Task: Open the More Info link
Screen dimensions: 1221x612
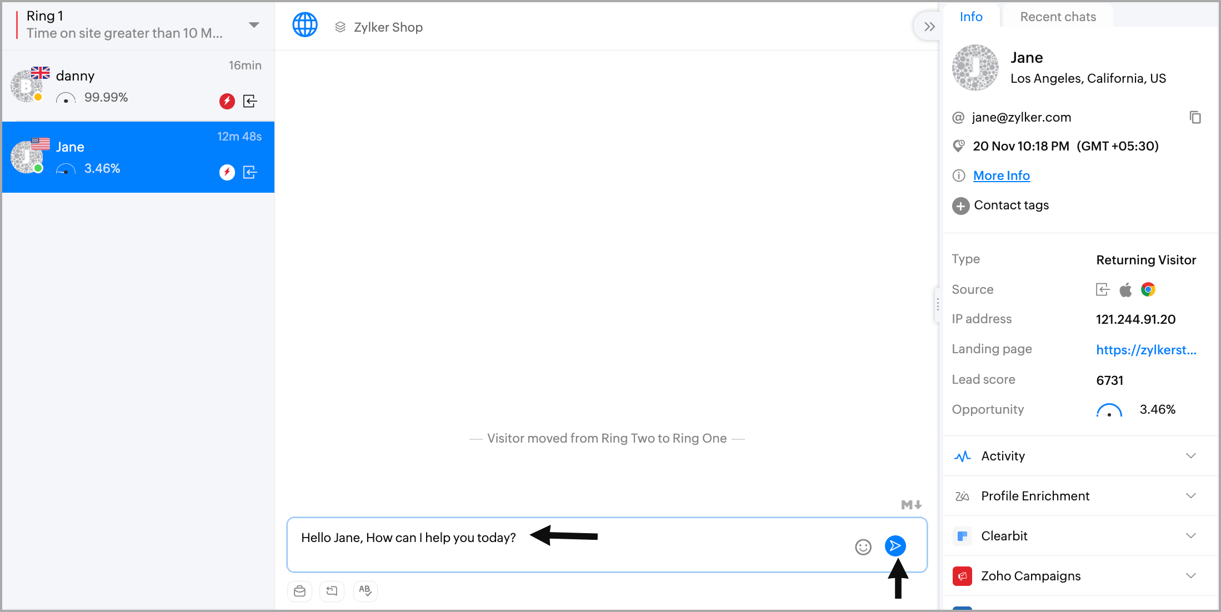Action: click(1001, 175)
